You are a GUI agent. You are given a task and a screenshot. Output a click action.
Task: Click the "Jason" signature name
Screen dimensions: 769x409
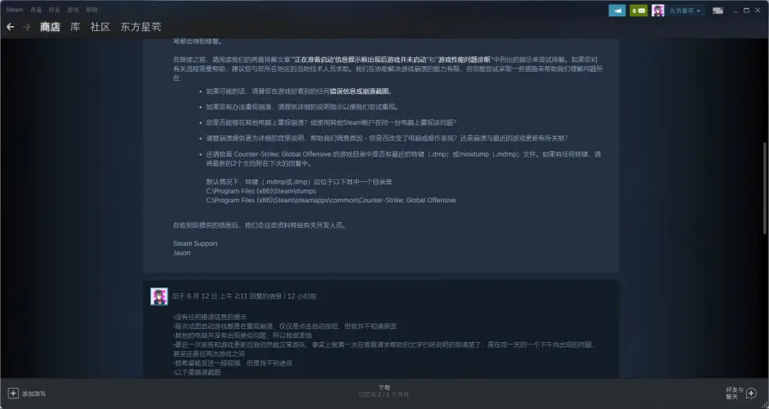click(181, 253)
